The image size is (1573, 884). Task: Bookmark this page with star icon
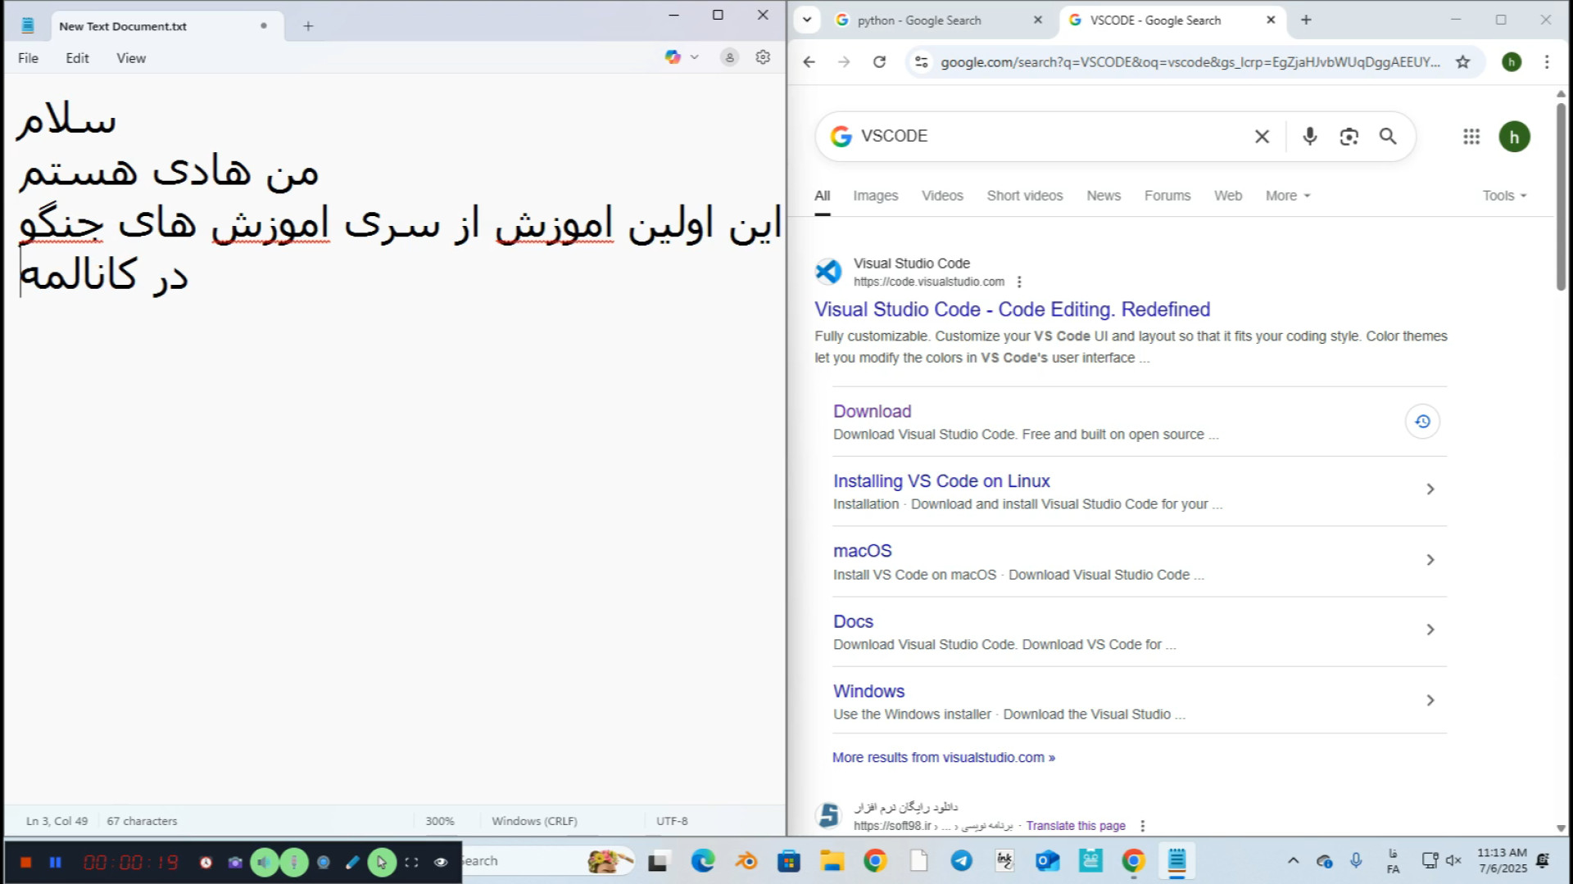pos(1462,62)
